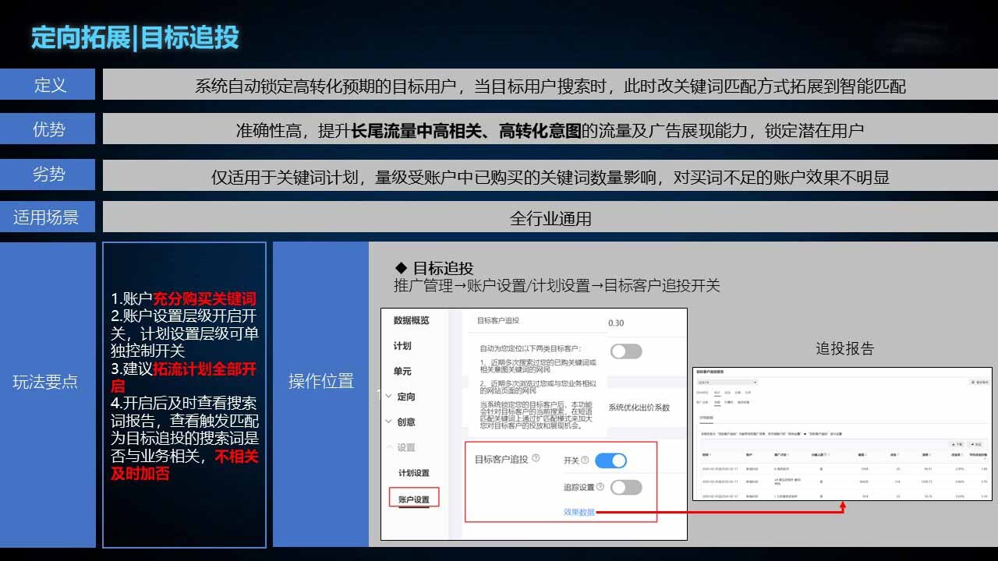Click the ◆ 目标追投 heading
The height and width of the screenshot is (561, 998).
(x=434, y=268)
